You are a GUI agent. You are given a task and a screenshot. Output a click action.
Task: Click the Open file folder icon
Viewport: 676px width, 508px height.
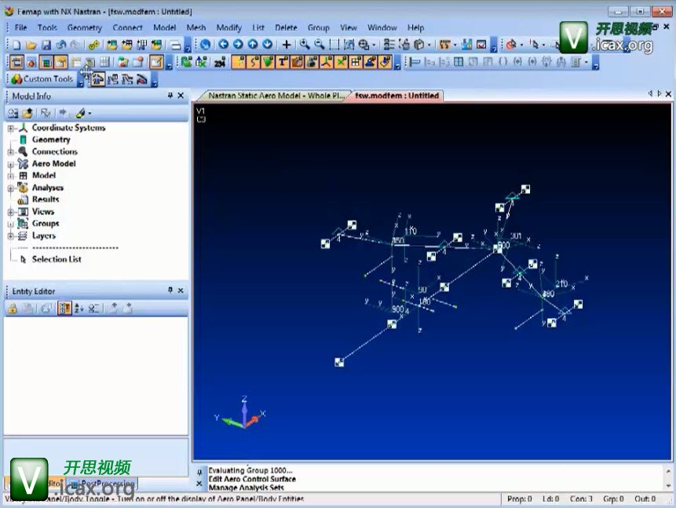[x=31, y=45]
